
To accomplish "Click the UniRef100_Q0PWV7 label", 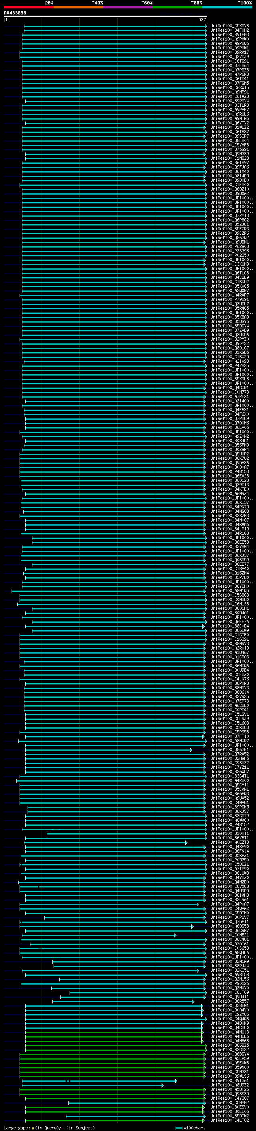I will [229, 917].
